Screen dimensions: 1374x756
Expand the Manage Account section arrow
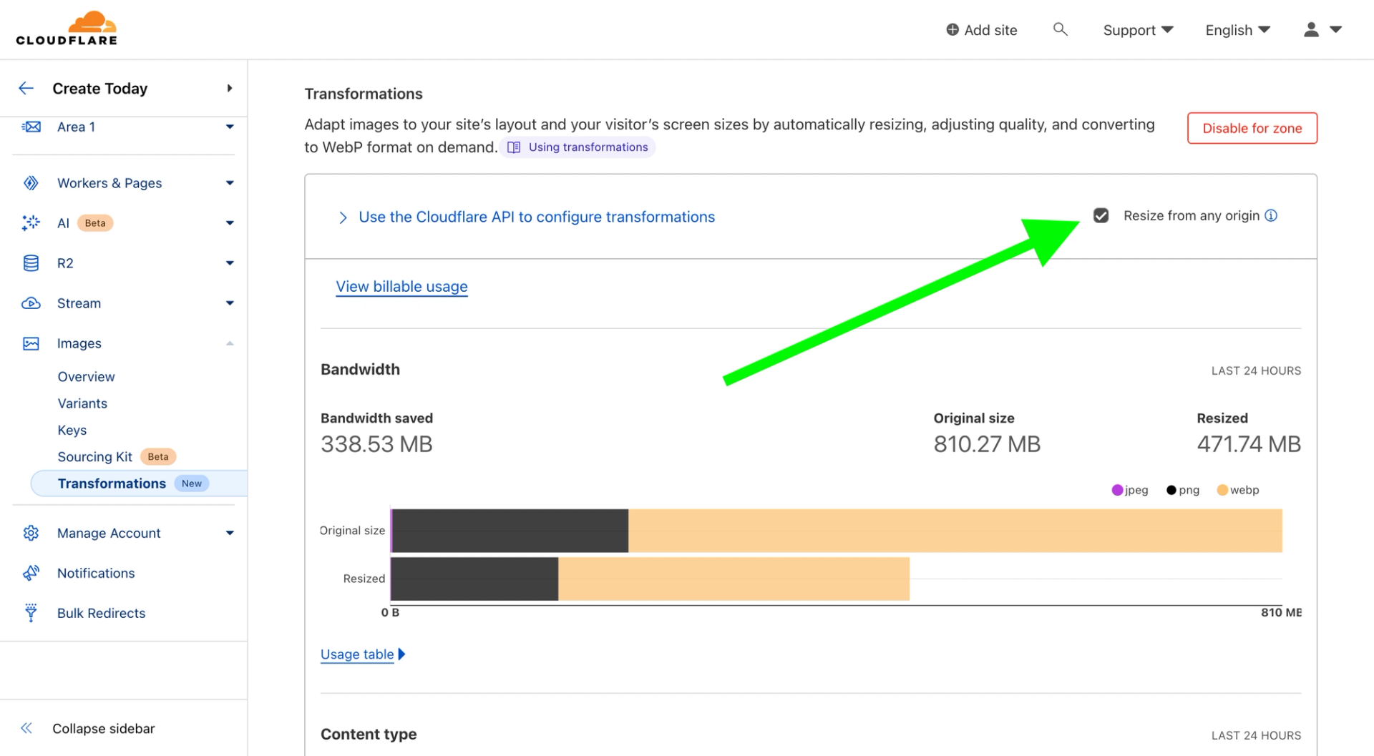coord(230,533)
